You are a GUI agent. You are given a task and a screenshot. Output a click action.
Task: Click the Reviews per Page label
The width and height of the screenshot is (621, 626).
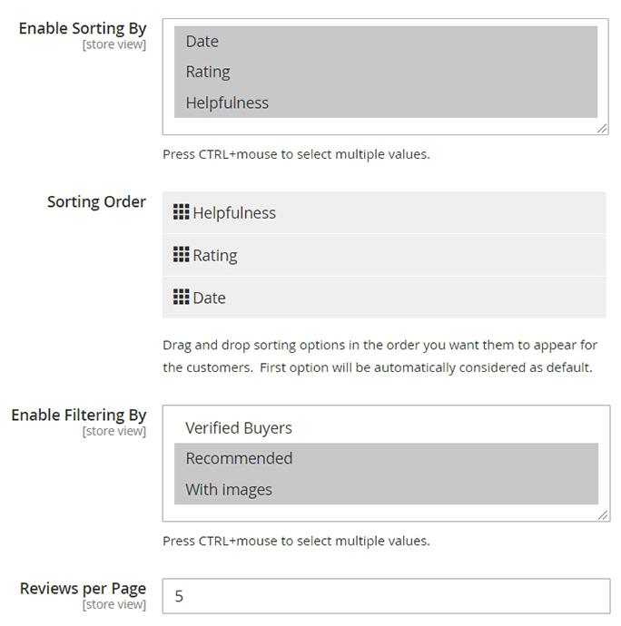coord(84,589)
